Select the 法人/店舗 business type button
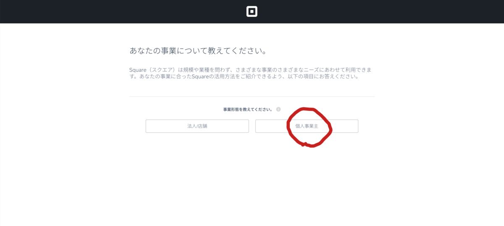Image resolution: width=504 pixels, height=226 pixels. 197,126
